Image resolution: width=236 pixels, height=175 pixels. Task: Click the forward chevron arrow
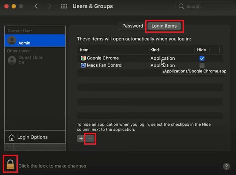[x=49, y=6]
